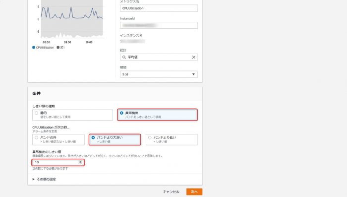Image resolution: width=347 pixels, height=197 pixels.
Task: Click inside the 統計 平均値 search field
Action: point(159,57)
